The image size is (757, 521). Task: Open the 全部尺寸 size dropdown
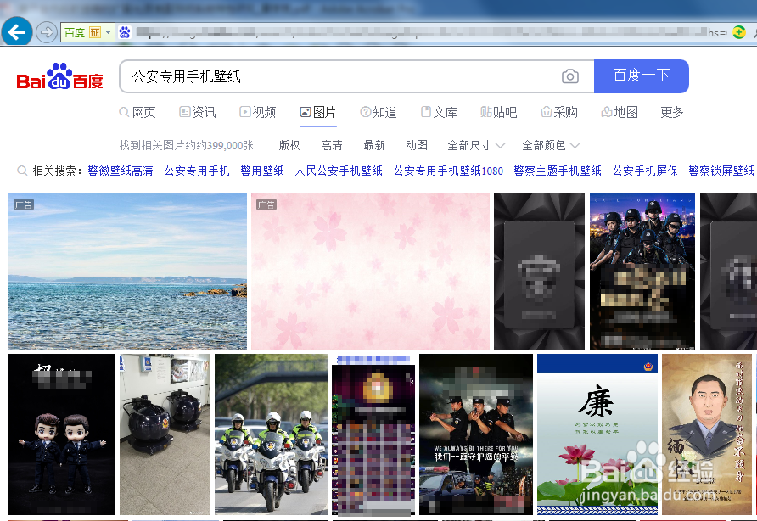474,144
